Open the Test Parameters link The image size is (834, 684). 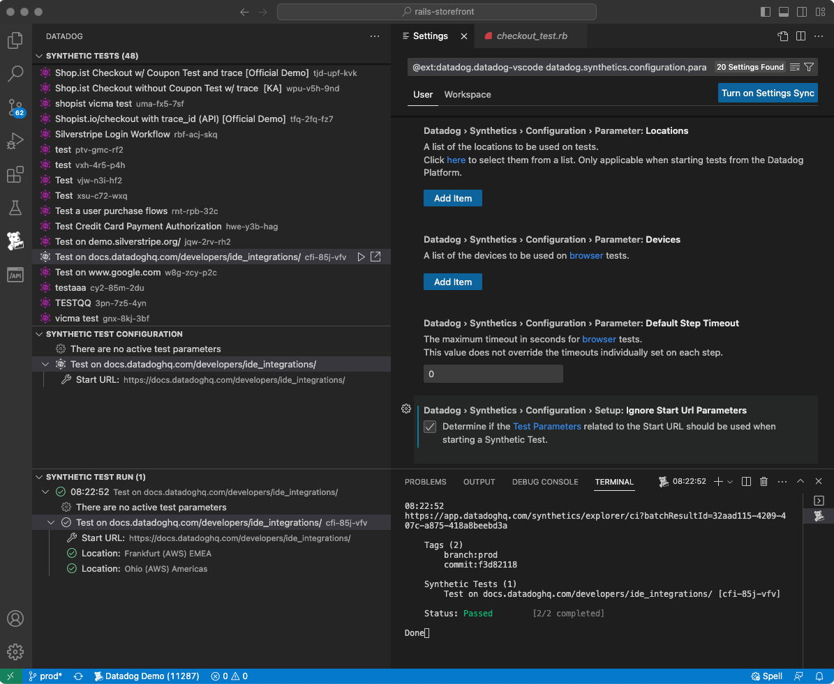546,426
